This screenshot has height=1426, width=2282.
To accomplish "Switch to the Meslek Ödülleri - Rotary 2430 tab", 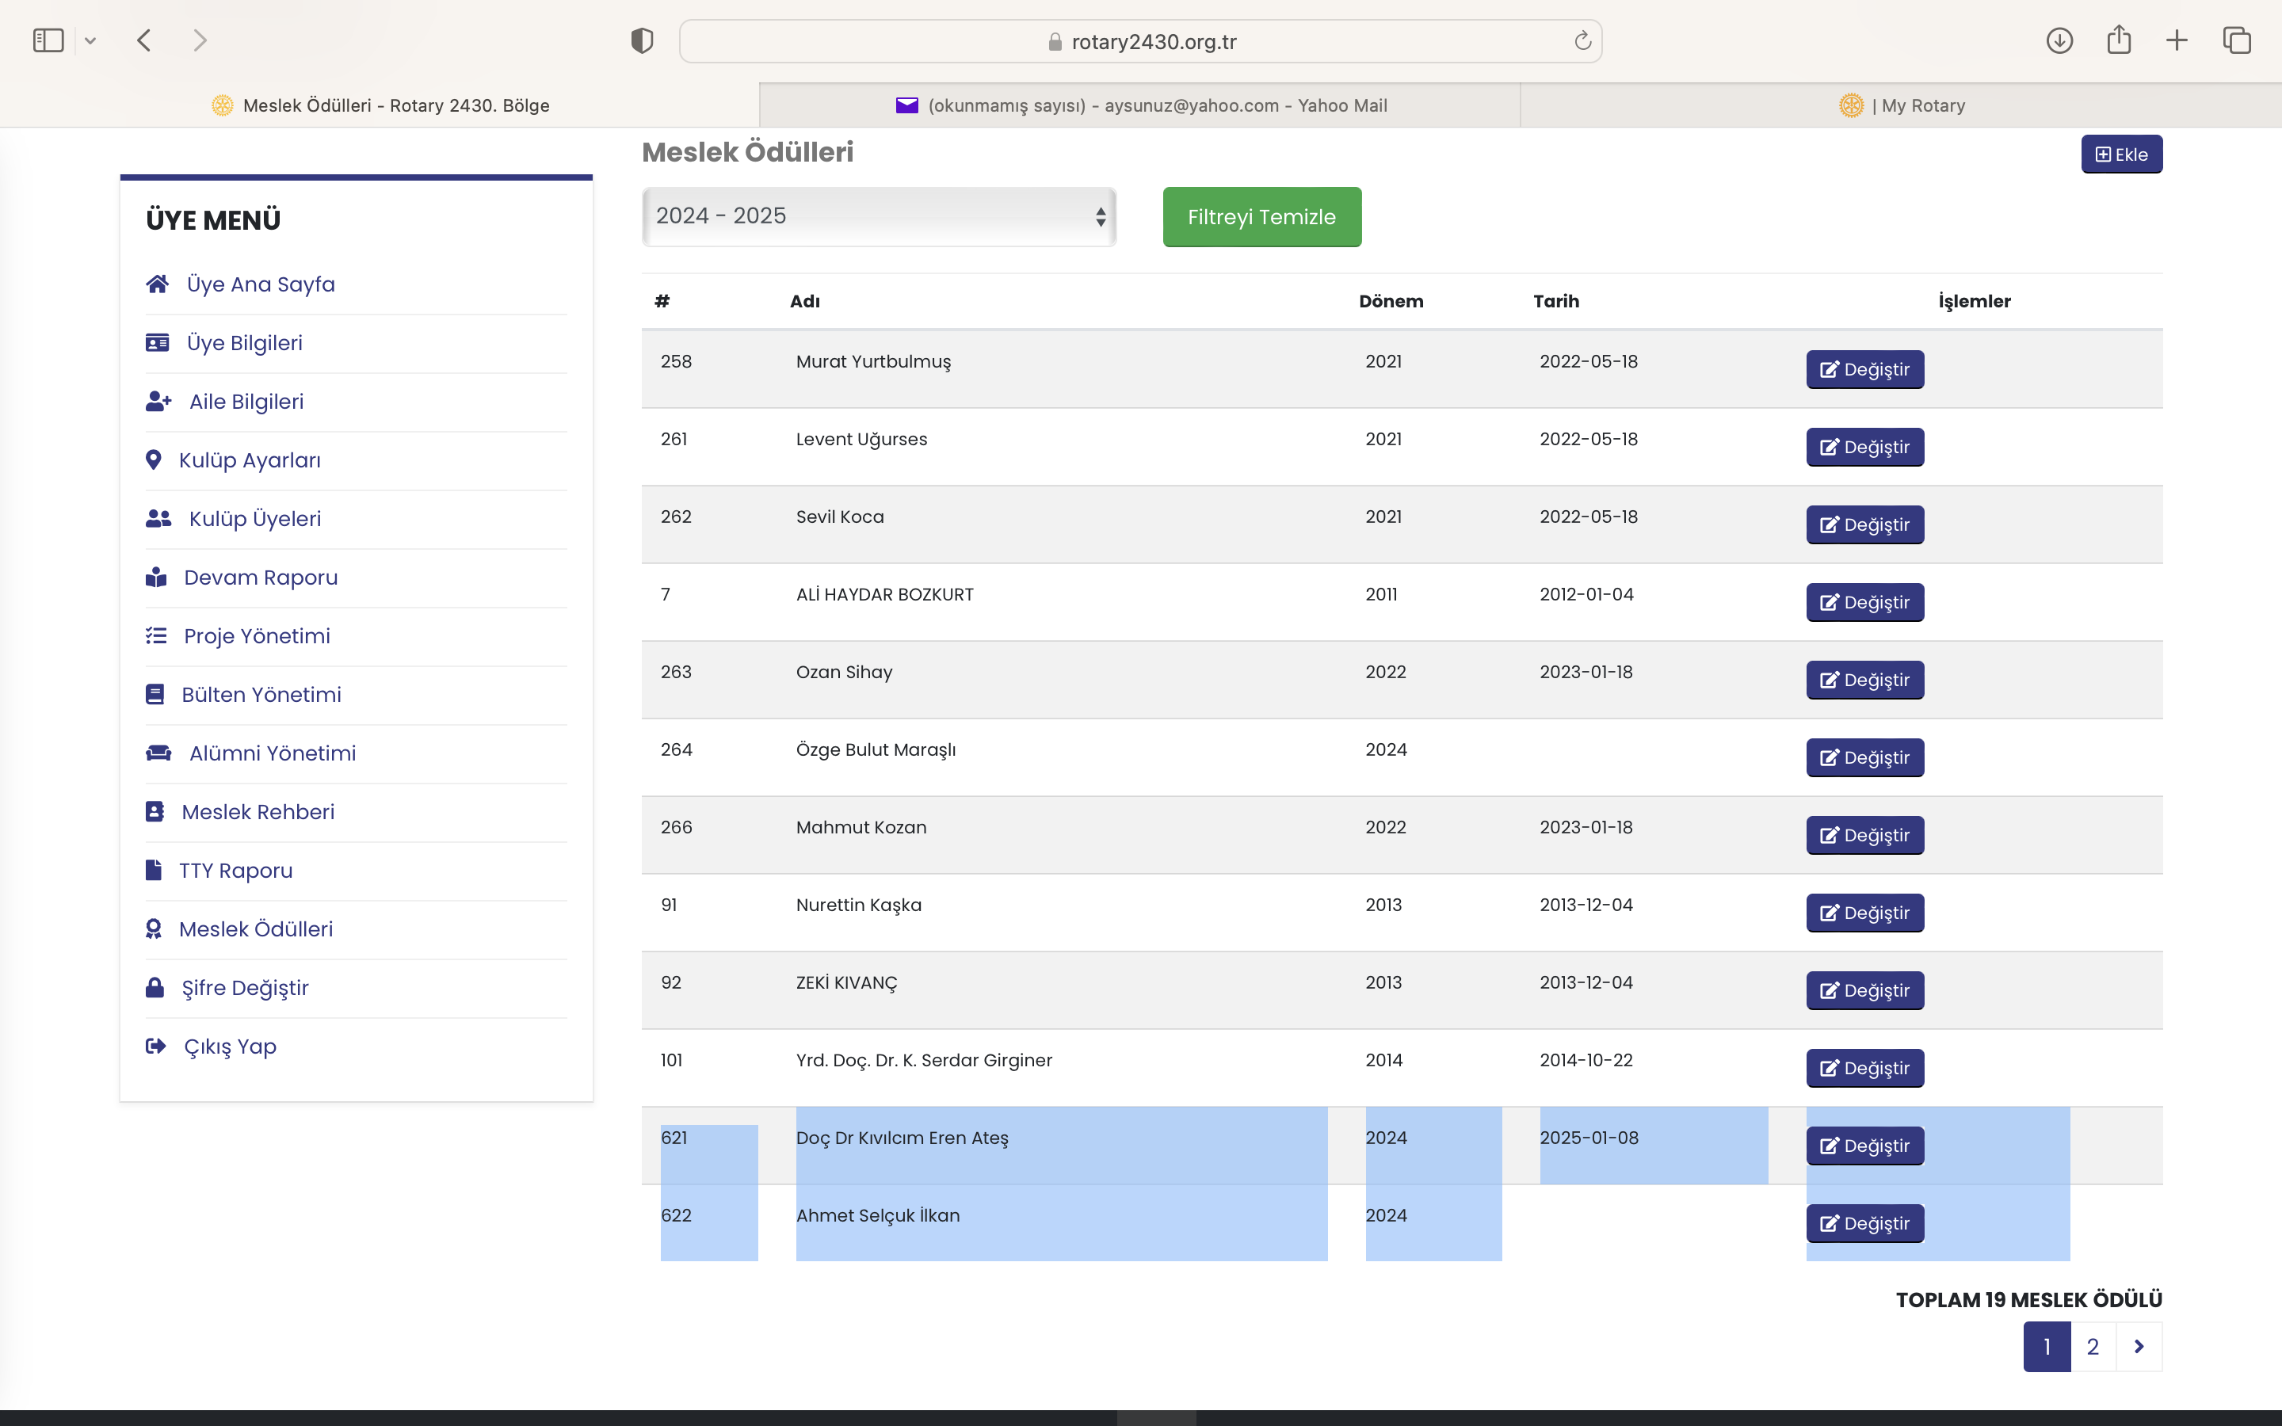I will [x=380, y=105].
